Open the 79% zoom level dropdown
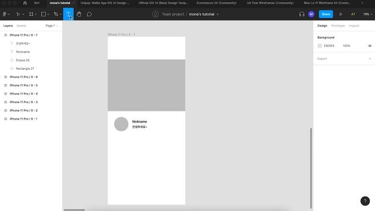The image size is (375, 211). click(367, 14)
